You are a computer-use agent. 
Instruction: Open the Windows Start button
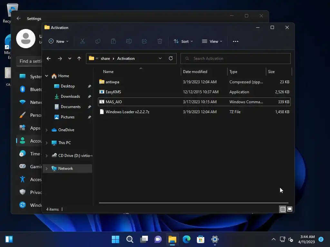[115, 239]
